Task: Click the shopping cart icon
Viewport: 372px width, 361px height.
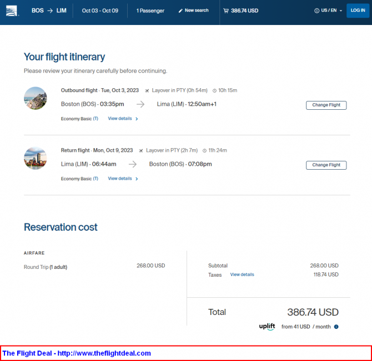Action: (x=226, y=11)
